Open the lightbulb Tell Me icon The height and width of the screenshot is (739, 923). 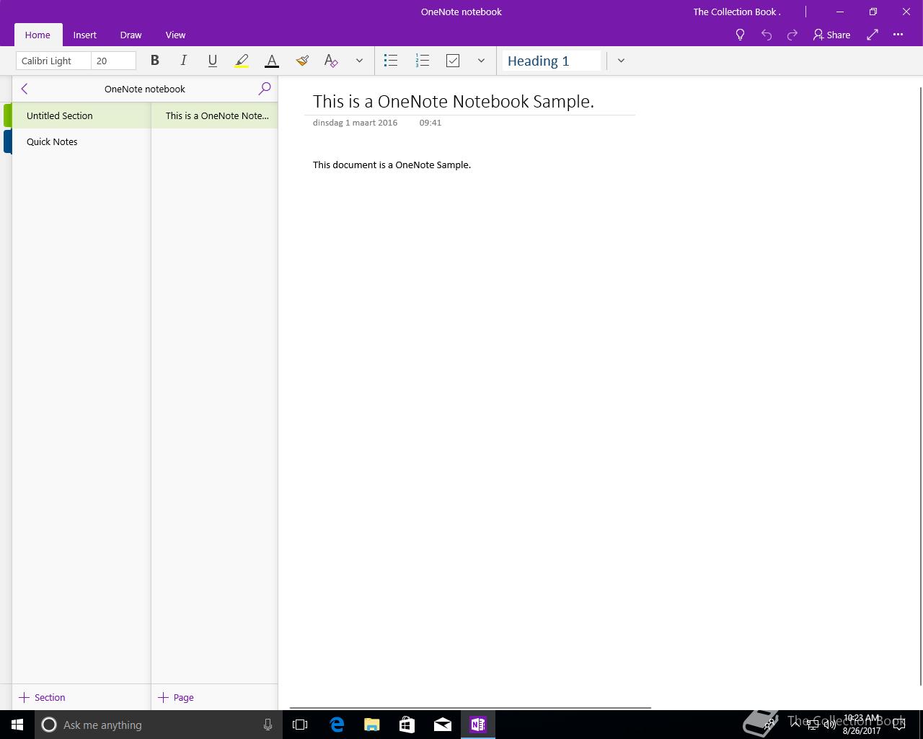[740, 35]
